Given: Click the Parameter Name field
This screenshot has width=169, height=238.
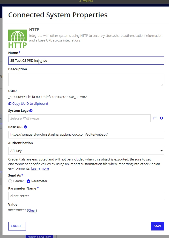Looking at the screenshot, I should 86,196.
